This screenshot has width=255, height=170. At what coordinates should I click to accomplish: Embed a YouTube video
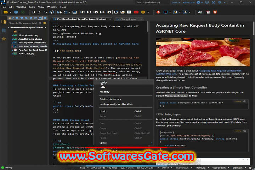(136, 12)
